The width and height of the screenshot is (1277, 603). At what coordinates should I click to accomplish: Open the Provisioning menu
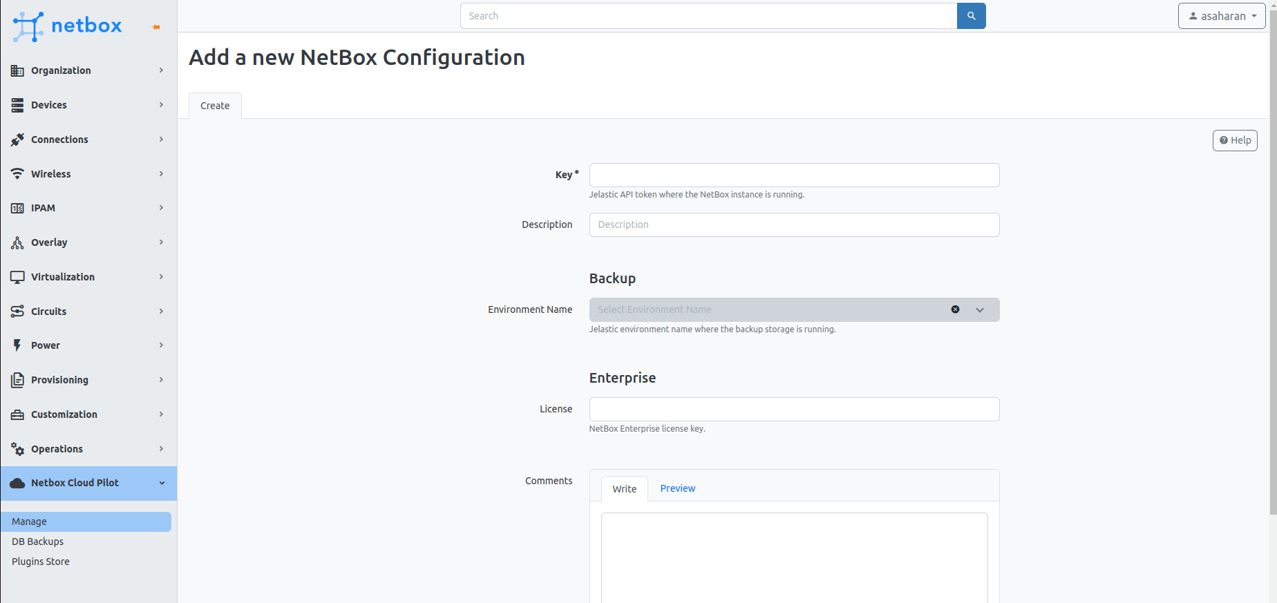(x=88, y=380)
